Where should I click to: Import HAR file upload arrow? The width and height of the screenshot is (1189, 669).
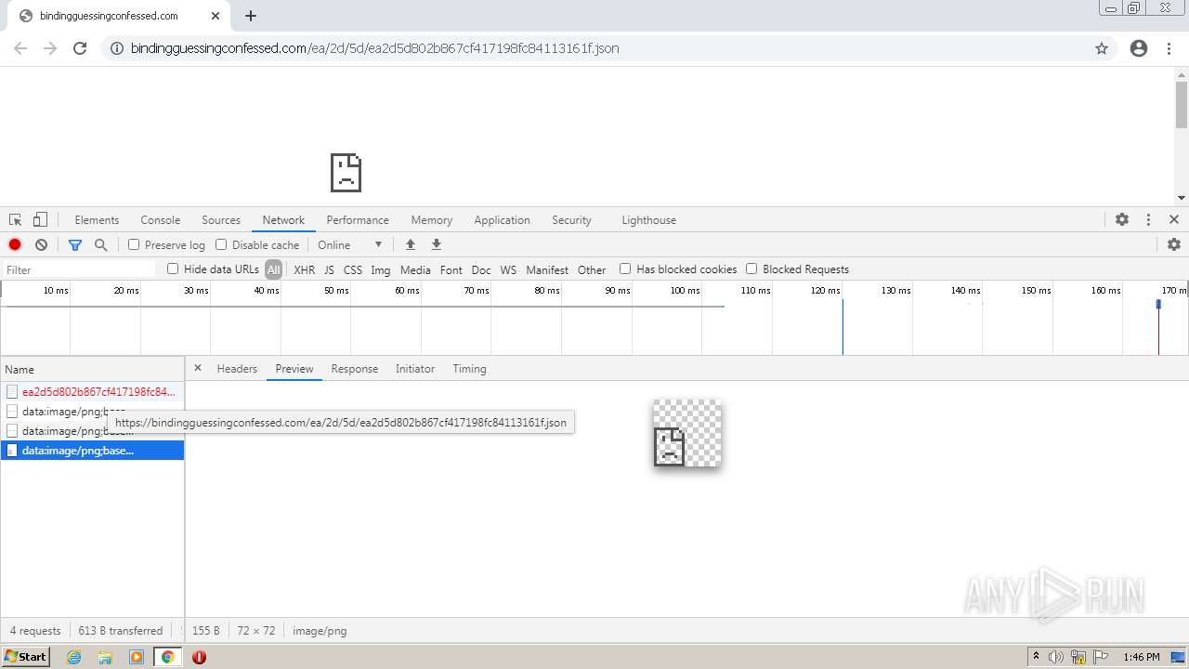[x=410, y=244]
